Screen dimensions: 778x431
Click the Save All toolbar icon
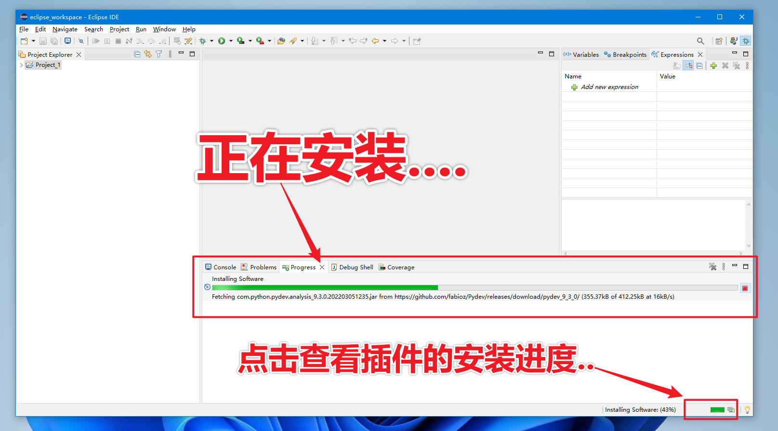[54, 41]
